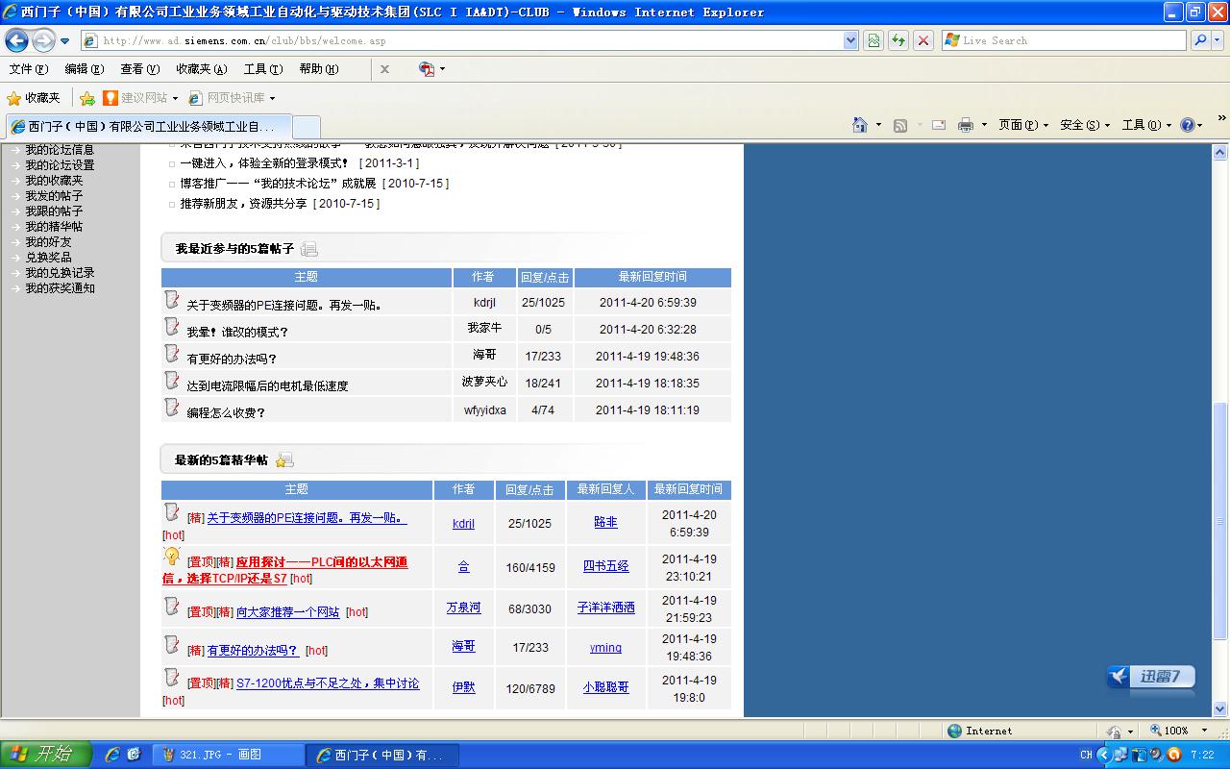Refresh the page with the green arrows icon
1230x769 pixels.
[x=898, y=40]
